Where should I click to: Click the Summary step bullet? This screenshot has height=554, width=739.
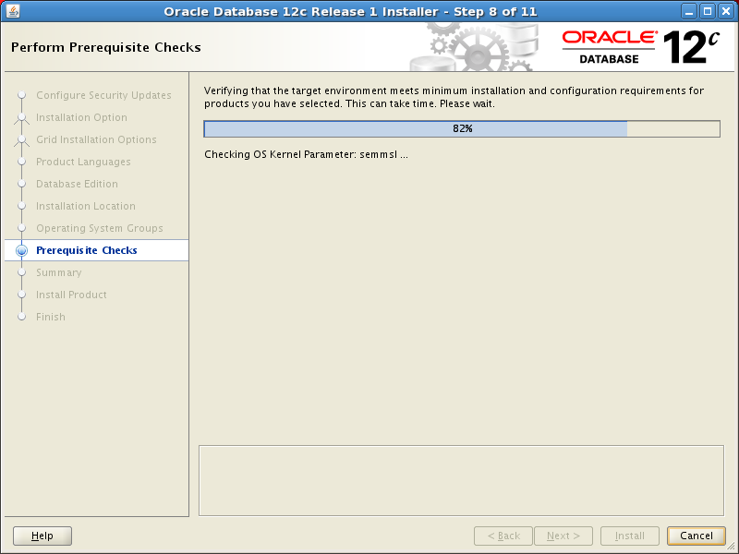click(x=21, y=272)
